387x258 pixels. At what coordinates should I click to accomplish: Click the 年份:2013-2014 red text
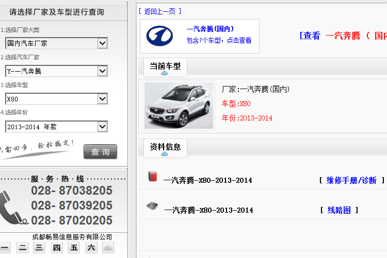[x=247, y=118]
